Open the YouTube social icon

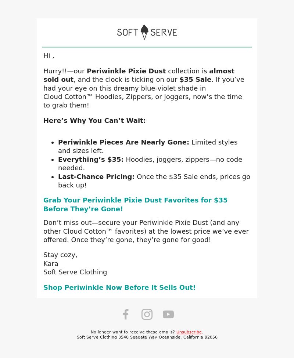coord(168,314)
